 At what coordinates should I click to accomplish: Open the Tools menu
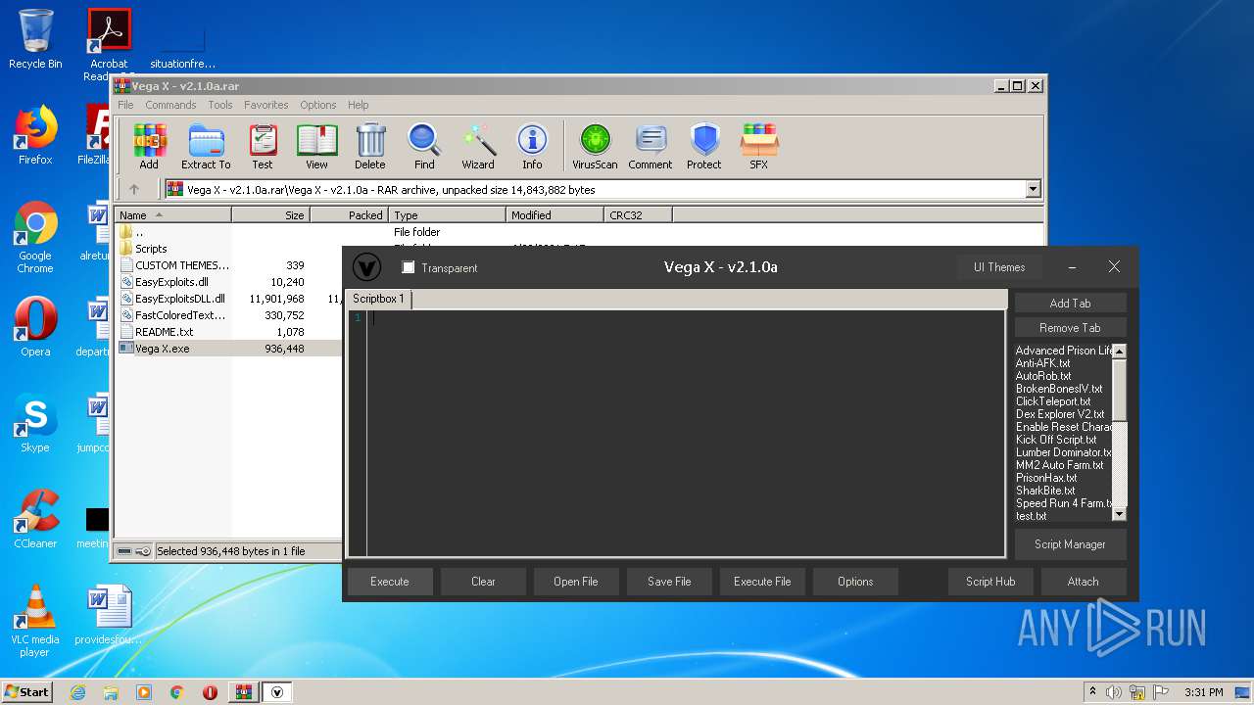[x=220, y=105]
